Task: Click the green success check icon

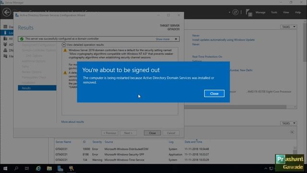Action: click(22, 39)
